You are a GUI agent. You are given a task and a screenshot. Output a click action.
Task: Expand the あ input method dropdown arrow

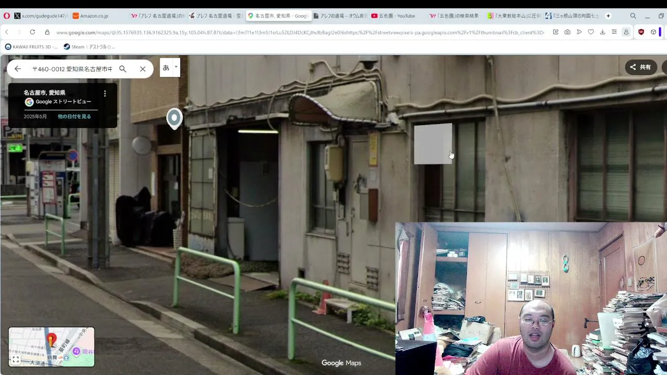(x=176, y=67)
